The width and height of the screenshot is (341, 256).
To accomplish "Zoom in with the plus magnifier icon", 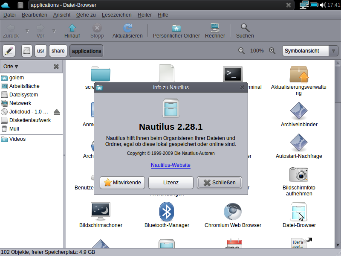I will [x=272, y=50].
